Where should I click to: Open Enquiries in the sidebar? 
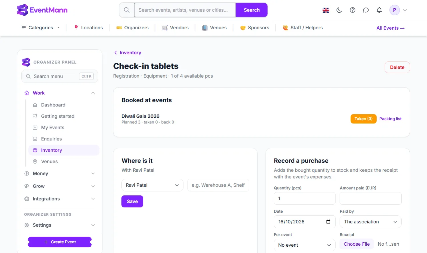(64, 139)
